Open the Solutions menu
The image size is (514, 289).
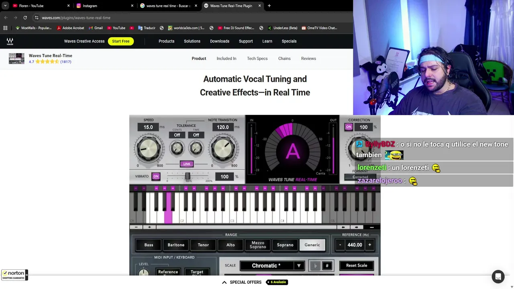pyautogui.click(x=192, y=41)
